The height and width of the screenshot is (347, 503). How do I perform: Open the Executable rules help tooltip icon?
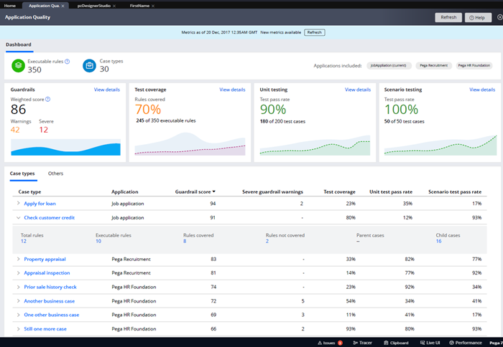point(67,62)
